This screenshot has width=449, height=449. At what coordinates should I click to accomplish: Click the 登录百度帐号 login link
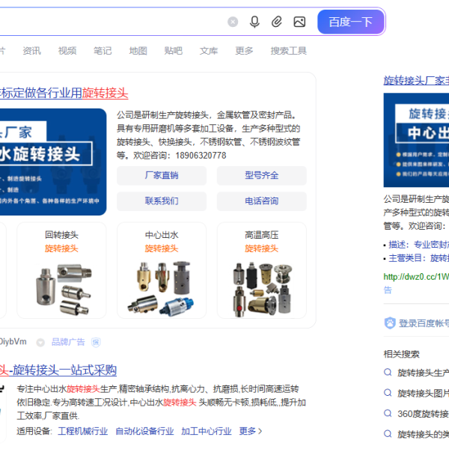point(424,323)
